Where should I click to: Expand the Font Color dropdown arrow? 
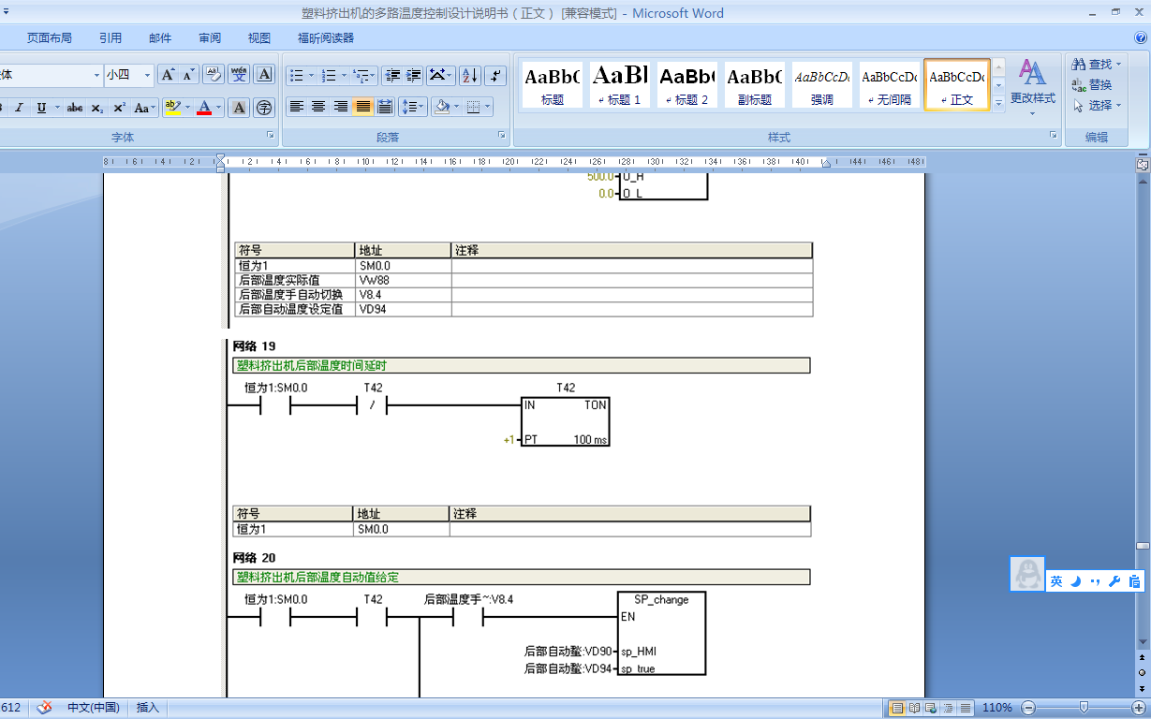(x=217, y=109)
